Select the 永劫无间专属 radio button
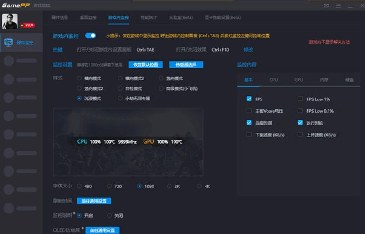 (x=120, y=99)
